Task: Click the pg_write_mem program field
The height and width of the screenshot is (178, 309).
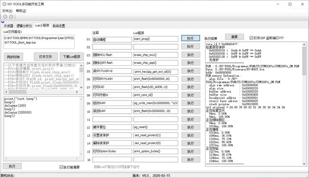Action: (x=155, y=103)
